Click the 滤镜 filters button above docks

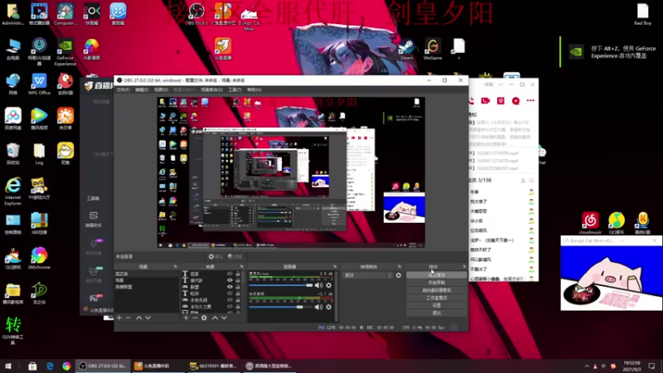click(235, 257)
